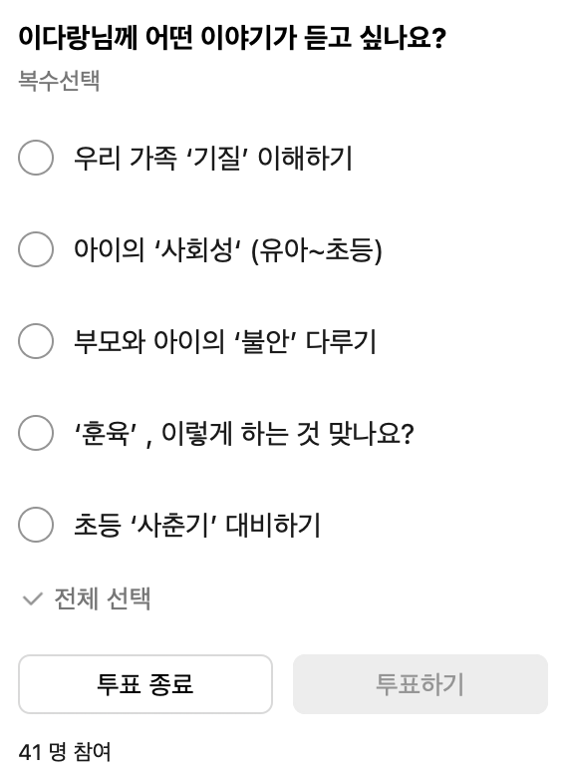Click the quoted word '불안' in the third option
The image size is (564, 778).
[x=265, y=341]
